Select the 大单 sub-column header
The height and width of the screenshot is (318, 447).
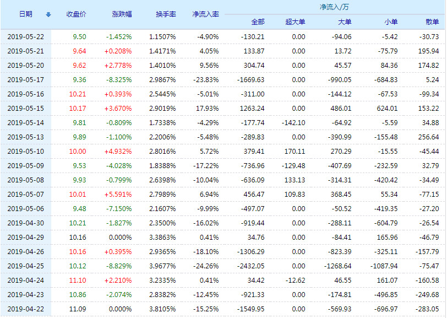[x=344, y=22]
